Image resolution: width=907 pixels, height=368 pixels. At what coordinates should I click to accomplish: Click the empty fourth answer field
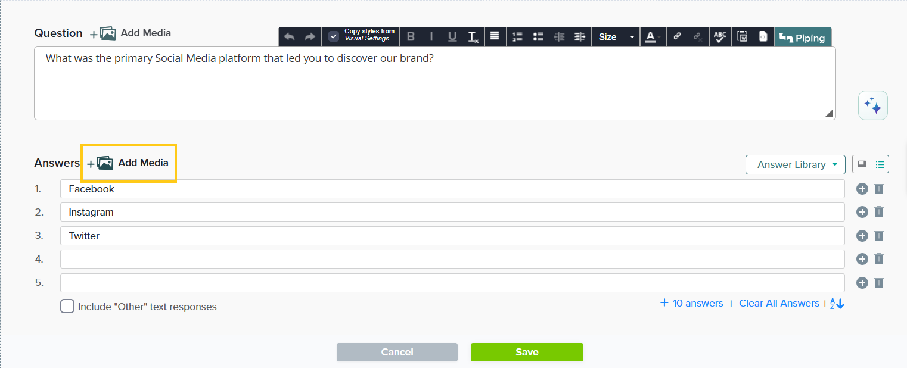pyautogui.click(x=452, y=259)
